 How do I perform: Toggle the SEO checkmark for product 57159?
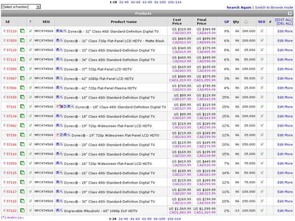click(262, 97)
